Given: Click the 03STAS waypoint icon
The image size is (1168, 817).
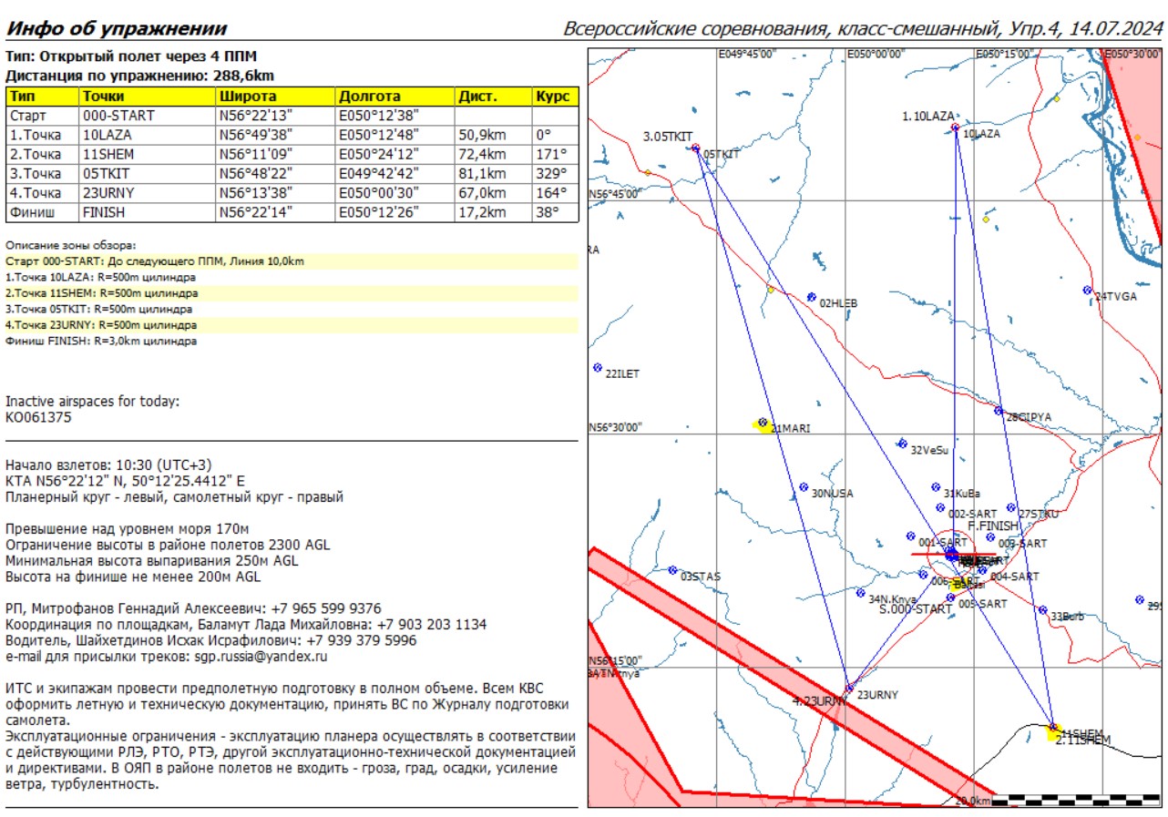Looking at the screenshot, I should (x=672, y=571).
